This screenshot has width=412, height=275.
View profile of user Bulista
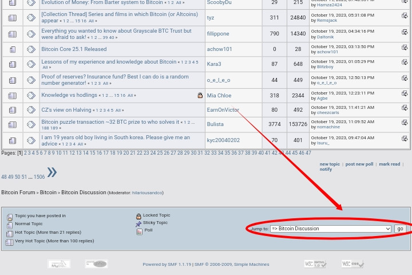pos(215,124)
